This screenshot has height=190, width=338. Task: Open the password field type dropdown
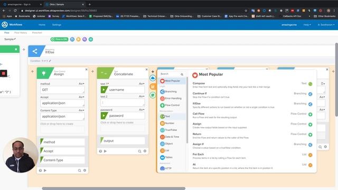pyautogui.click(x=142, y=110)
